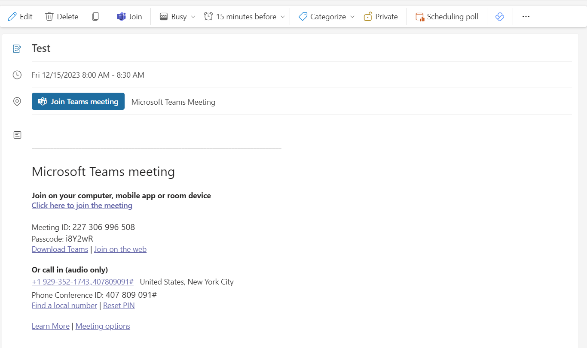The image size is (587, 348).
Task: Click the title notepad icon beside Test
Action: coord(17,48)
